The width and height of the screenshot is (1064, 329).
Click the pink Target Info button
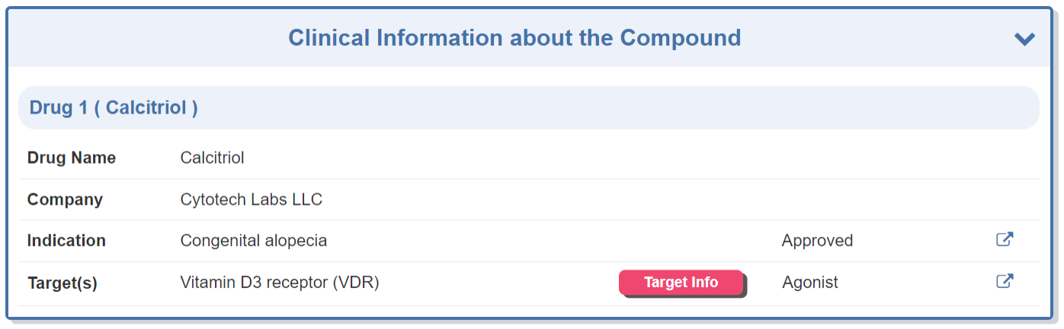(681, 283)
